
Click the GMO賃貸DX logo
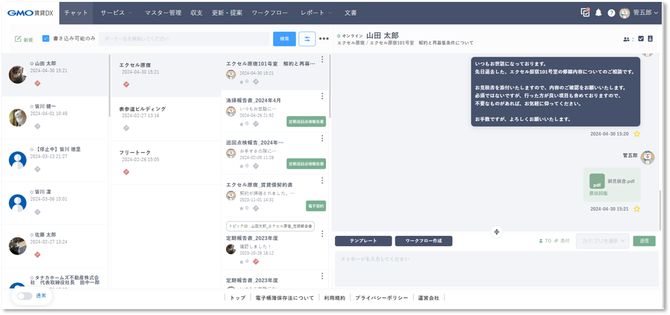[x=30, y=13]
